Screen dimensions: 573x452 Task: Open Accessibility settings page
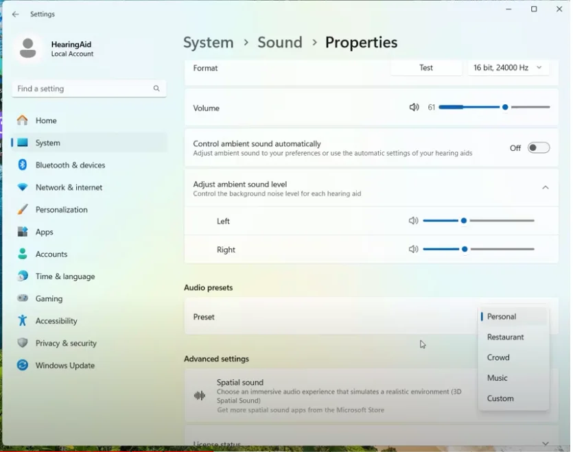[89, 320]
